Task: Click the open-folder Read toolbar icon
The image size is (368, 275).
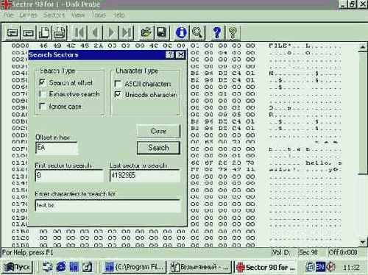Action: [x=146, y=32]
